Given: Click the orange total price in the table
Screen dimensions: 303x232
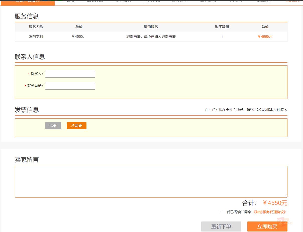Looking at the screenshot, I should pos(265,37).
